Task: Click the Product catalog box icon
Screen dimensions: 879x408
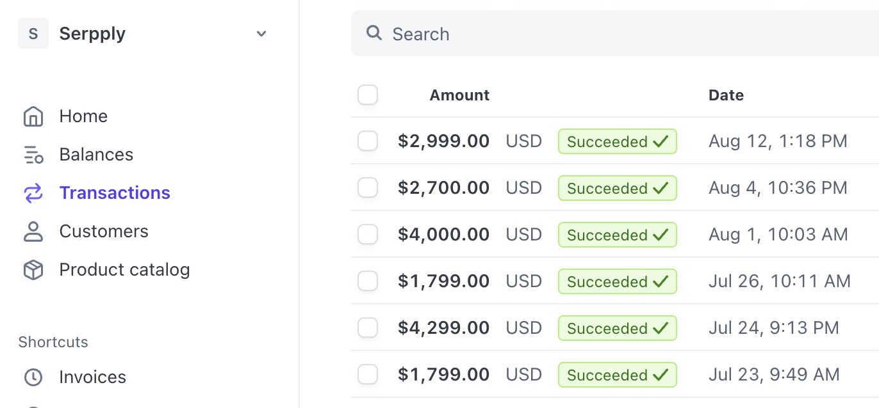Action: [x=33, y=270]
